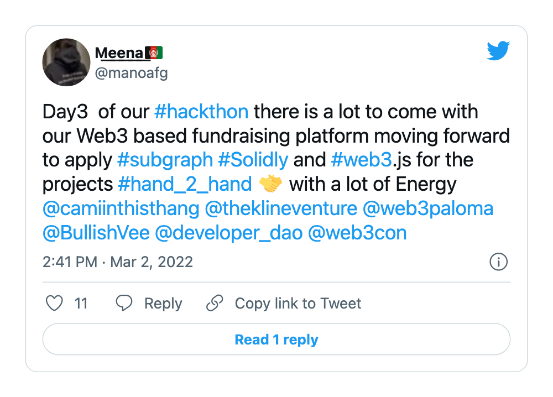Click the reply speech bubble icon
Image resolution: width=553 pixels, height=397 pixels.
(x=124, y=304)
